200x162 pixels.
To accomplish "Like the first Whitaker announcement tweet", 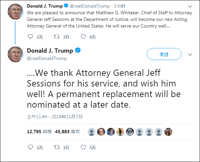I will pos(83,37).
